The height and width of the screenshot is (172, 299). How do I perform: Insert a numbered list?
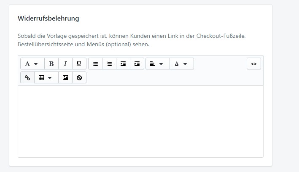click(109, 64)
